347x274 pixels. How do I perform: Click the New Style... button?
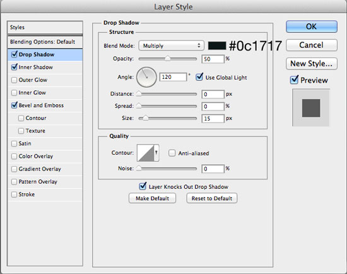coord(312,64)
